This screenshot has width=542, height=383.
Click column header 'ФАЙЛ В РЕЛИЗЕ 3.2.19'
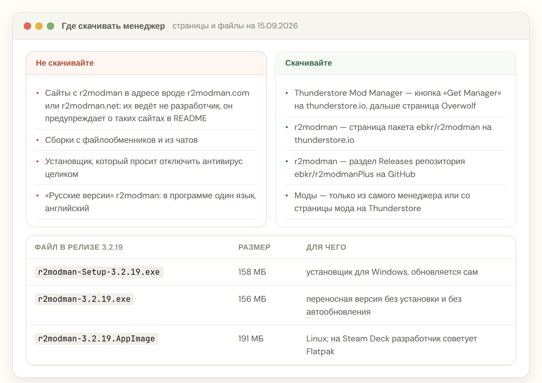[x=79, y=247]
